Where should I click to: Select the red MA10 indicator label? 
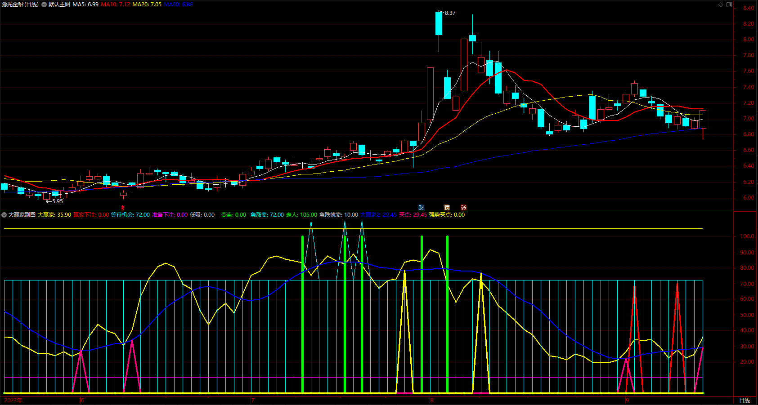click(x=115, y=4)
